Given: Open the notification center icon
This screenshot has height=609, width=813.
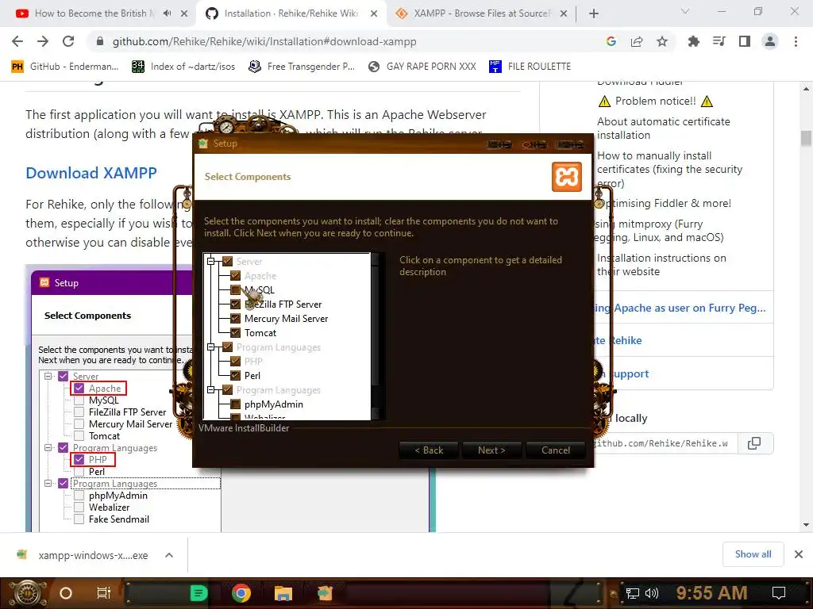Looking at the screenshot, I should (x=779, y=593).
